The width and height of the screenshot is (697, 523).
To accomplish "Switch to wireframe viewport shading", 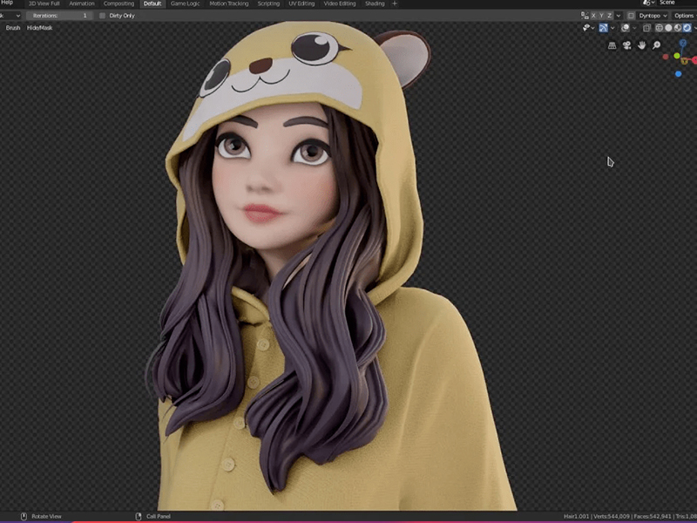I will tap(658, 28).
